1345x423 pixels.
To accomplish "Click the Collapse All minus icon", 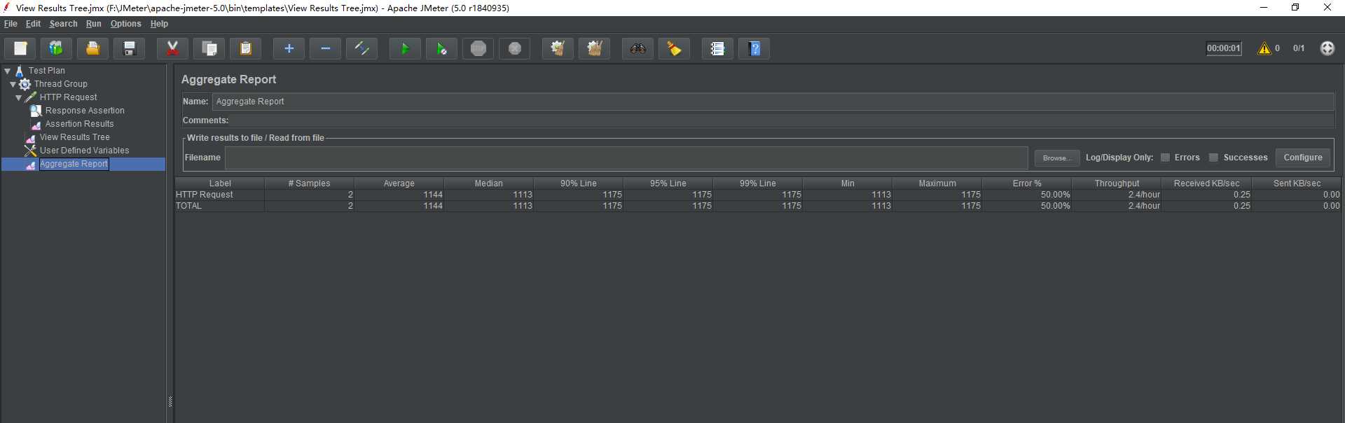I will pyautogui.click(x=325, y=48).
